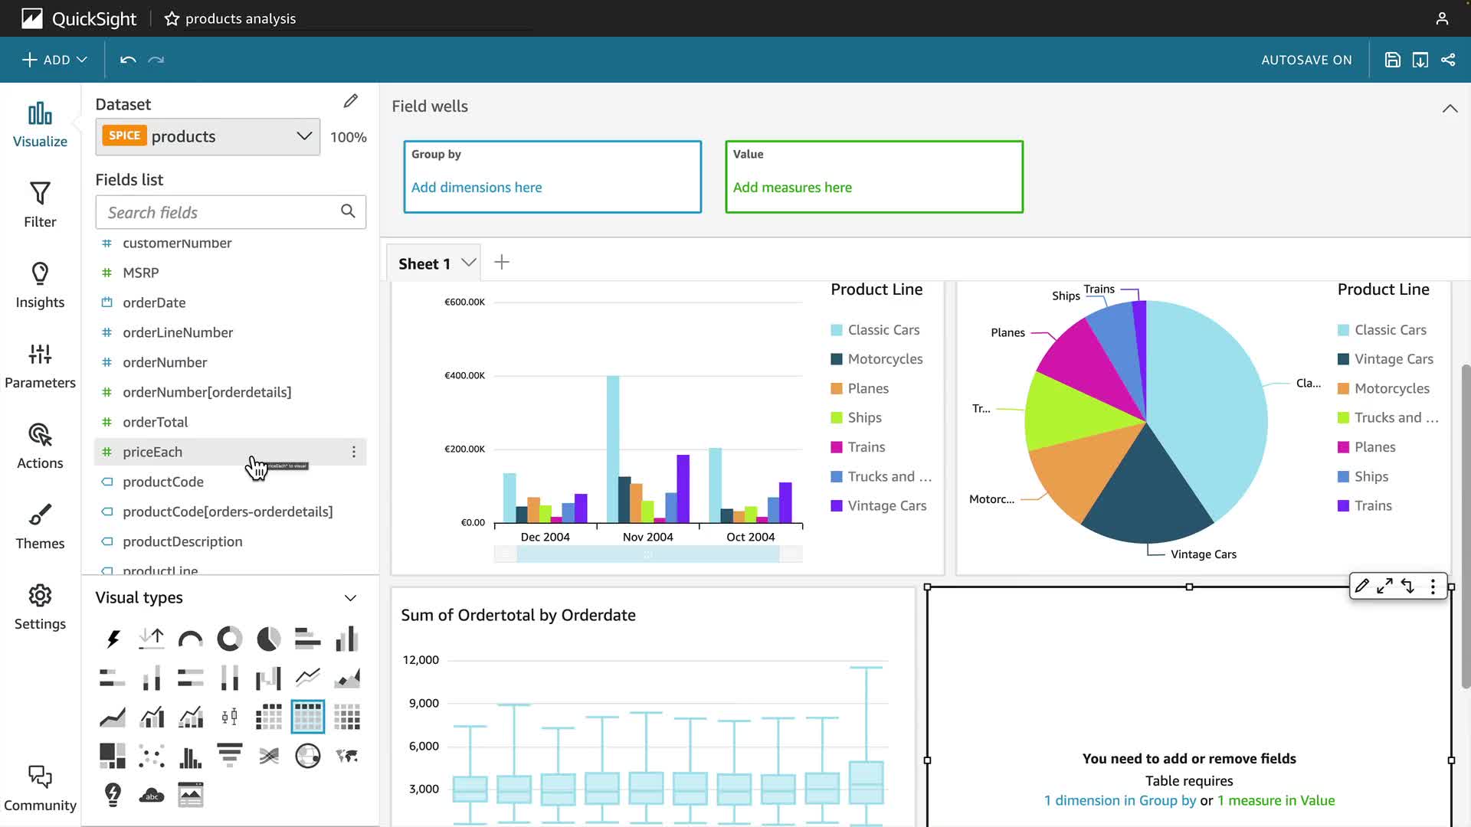Collapse the Field wells section
This screenshot has height=827, width=1471.
pyautogui.click(x=1450, y=108)
